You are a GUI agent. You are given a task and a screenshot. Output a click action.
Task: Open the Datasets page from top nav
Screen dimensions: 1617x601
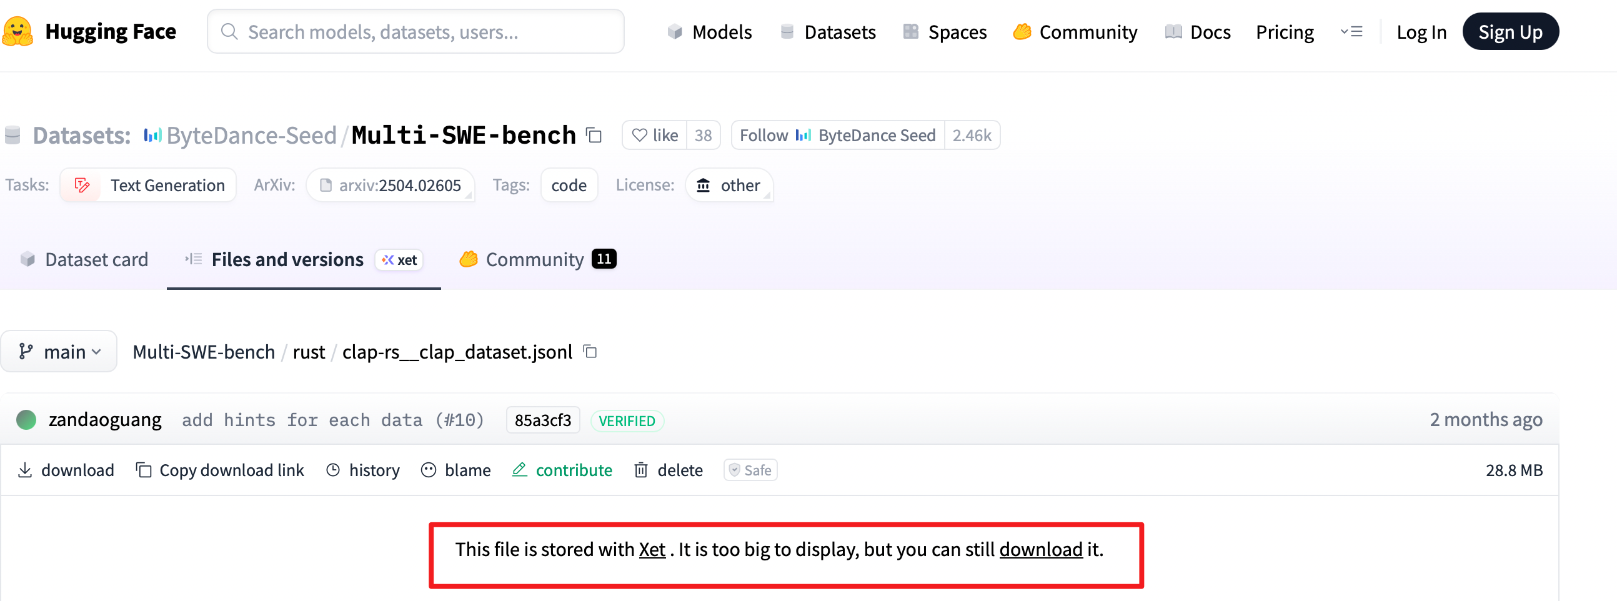(827, 32)
